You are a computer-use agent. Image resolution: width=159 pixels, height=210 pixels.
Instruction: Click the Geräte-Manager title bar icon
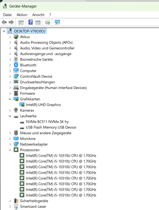click(x=5, y=6)
